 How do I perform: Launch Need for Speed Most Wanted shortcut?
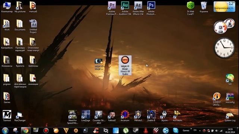[72, 117]
